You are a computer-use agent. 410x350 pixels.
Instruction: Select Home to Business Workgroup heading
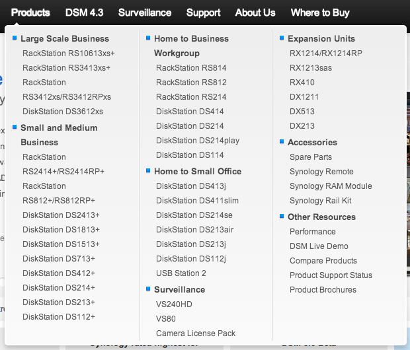click(x=191, y=46)
